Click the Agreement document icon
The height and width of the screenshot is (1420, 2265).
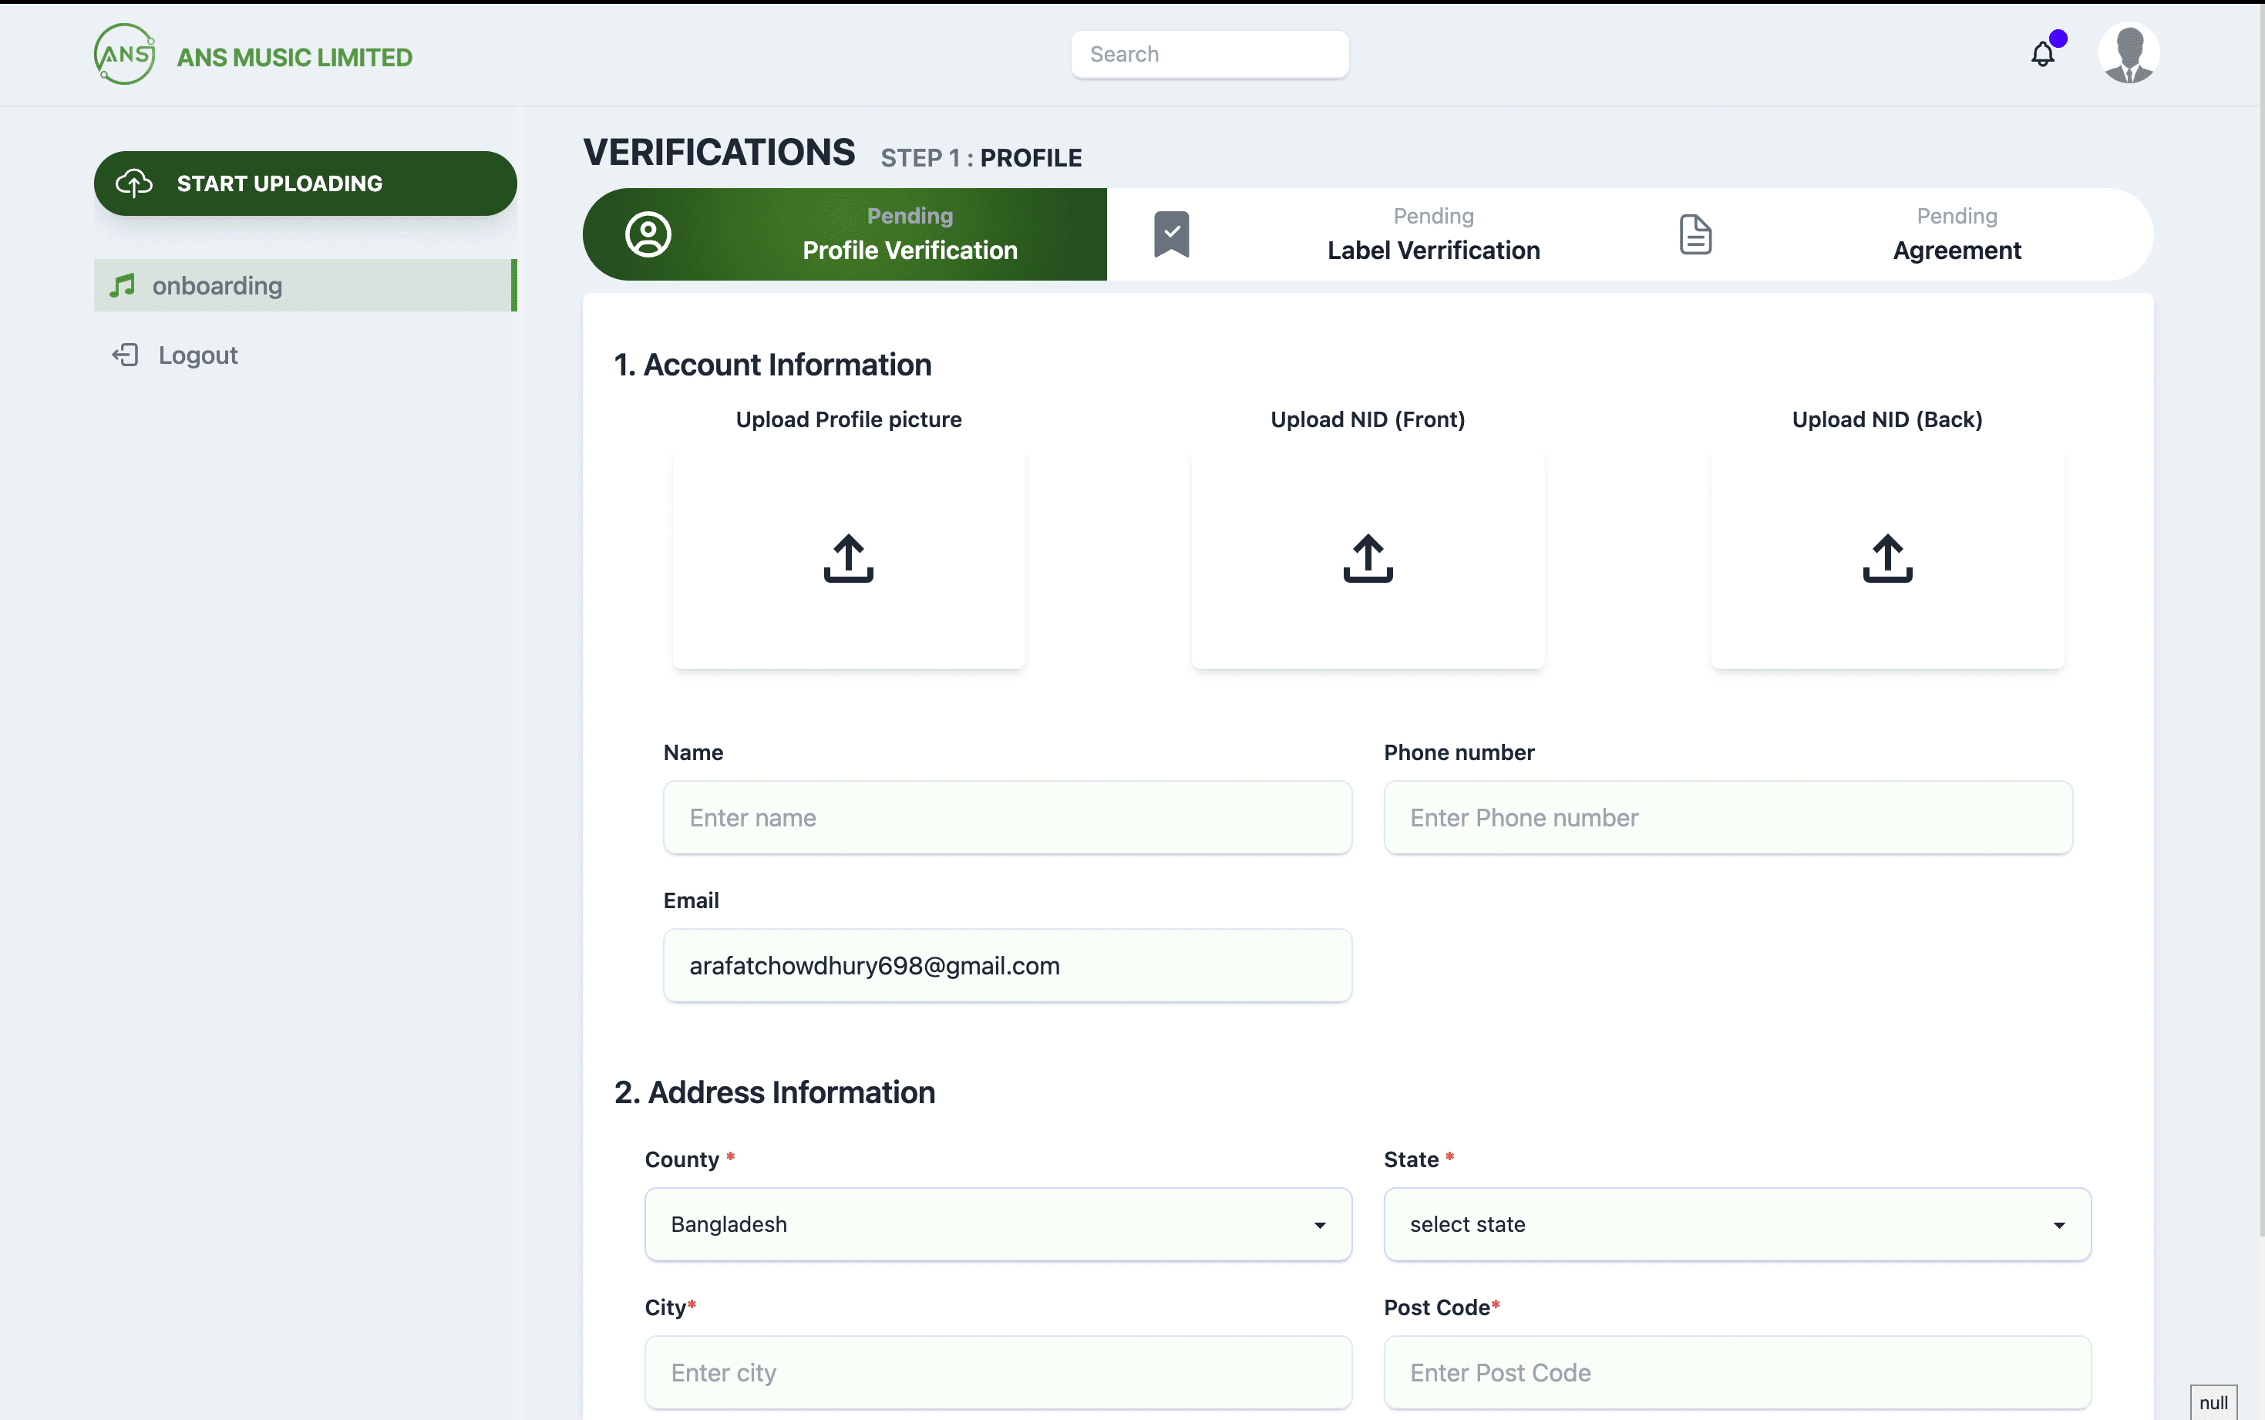pyautogui.click(x=1695, y=234)
